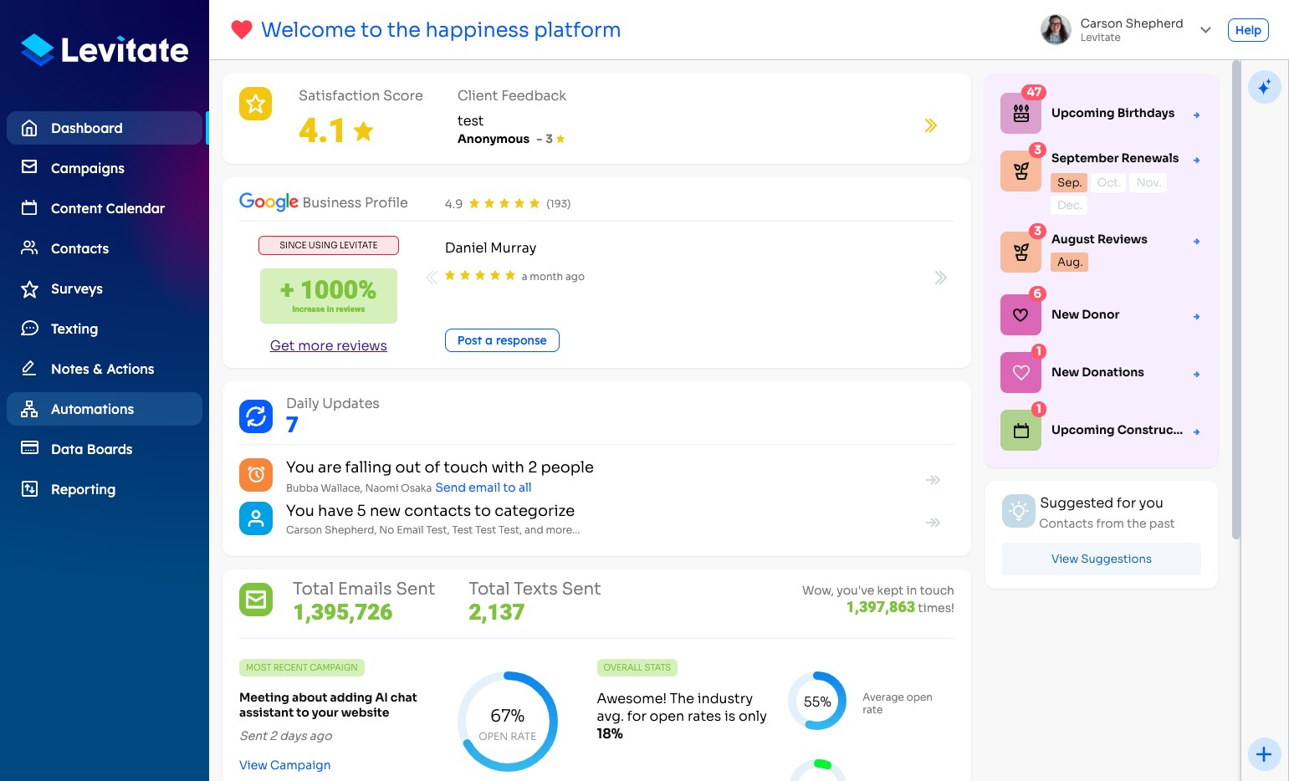This screenshot has width=1289, height=781.
Task: Open Data Boards
Action: (x=105, y=449)
